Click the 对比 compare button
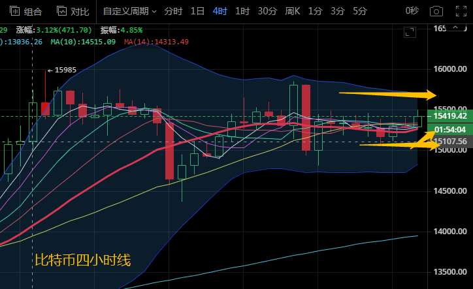This screenshot has height=289, width=473. pos(73,12)
